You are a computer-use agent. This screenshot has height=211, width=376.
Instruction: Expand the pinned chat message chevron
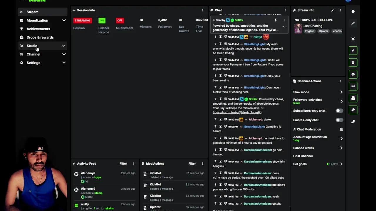pyautogui.click(x=284, y=27)
